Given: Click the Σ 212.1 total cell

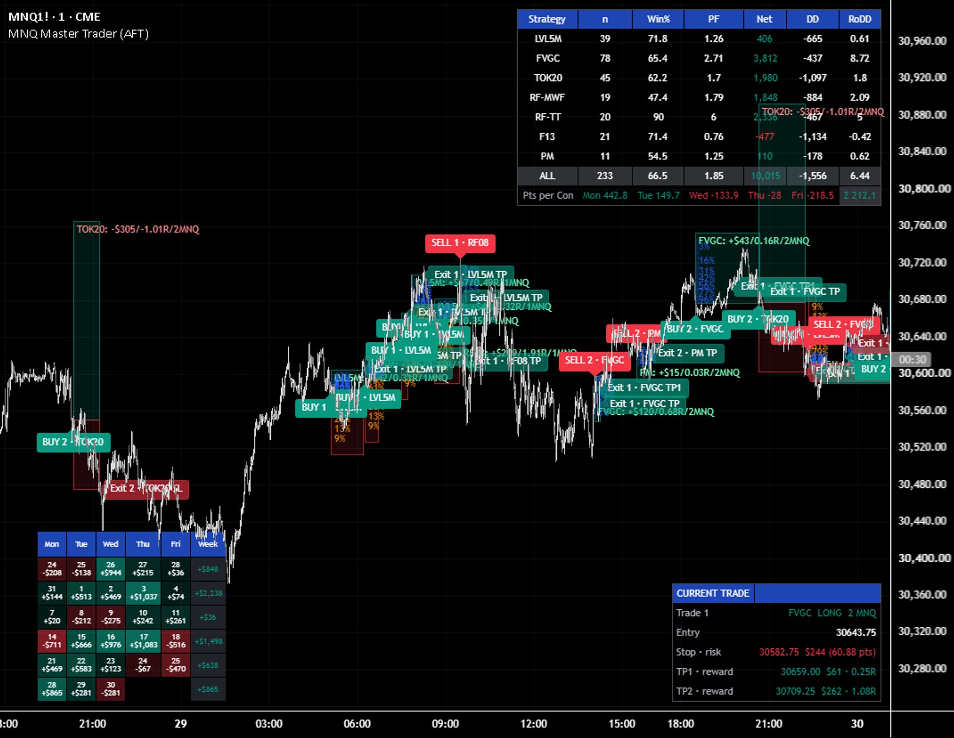Looking at the screenshot, I should pos(860,195).
